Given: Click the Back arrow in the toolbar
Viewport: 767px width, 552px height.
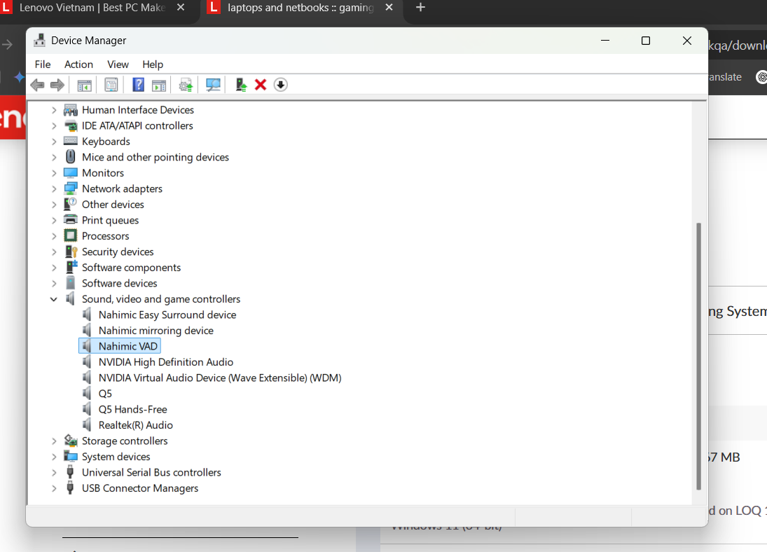Looking at the screenshot, I should (38, 85).
